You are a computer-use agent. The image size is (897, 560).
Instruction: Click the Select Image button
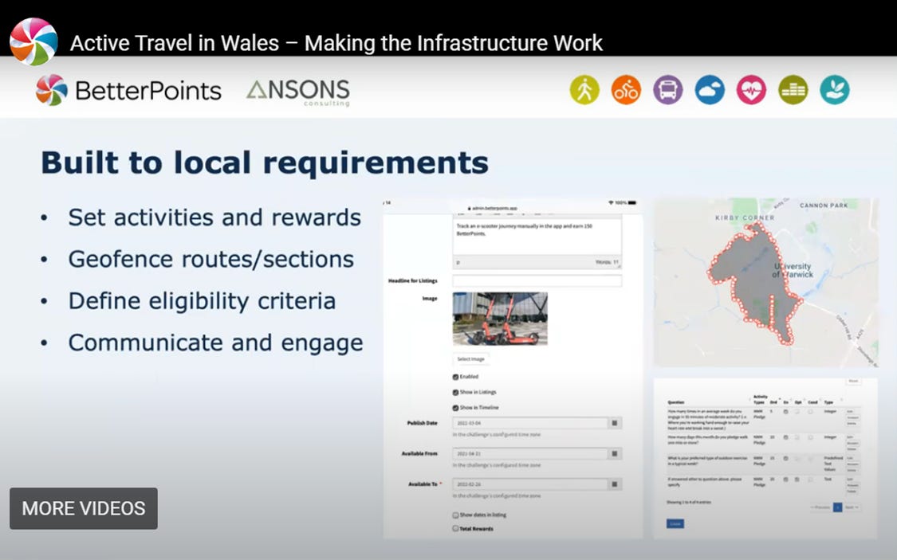point(470,358)
